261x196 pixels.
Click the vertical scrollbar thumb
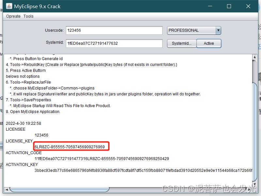(255, 132)
